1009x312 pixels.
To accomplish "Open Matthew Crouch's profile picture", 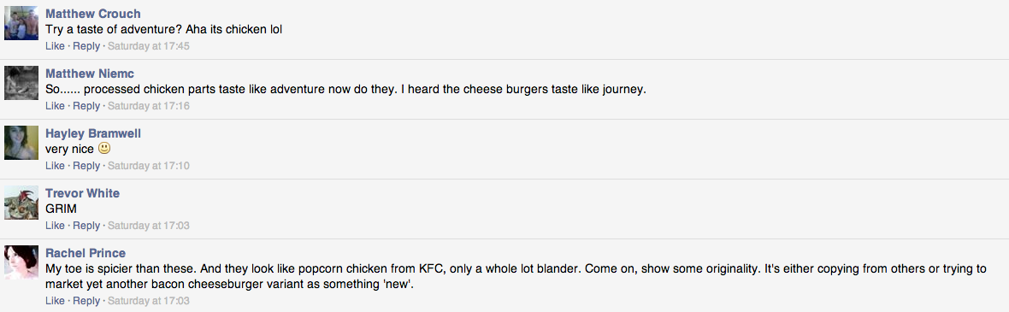I will coord(21,23).
